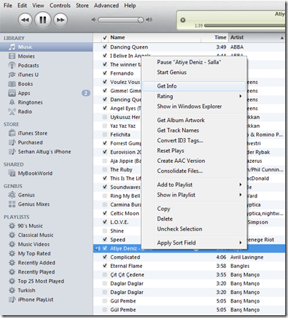Viewport: 288px width, 318px height.
Task: Click the Apps update badge showing 2
Action: coord(86,93)
